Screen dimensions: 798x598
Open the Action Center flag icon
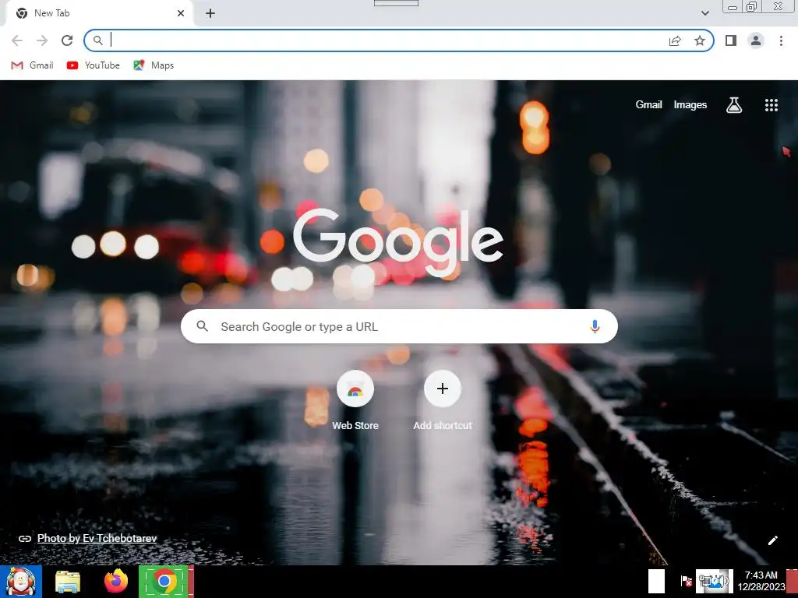(x=686, y=581)
